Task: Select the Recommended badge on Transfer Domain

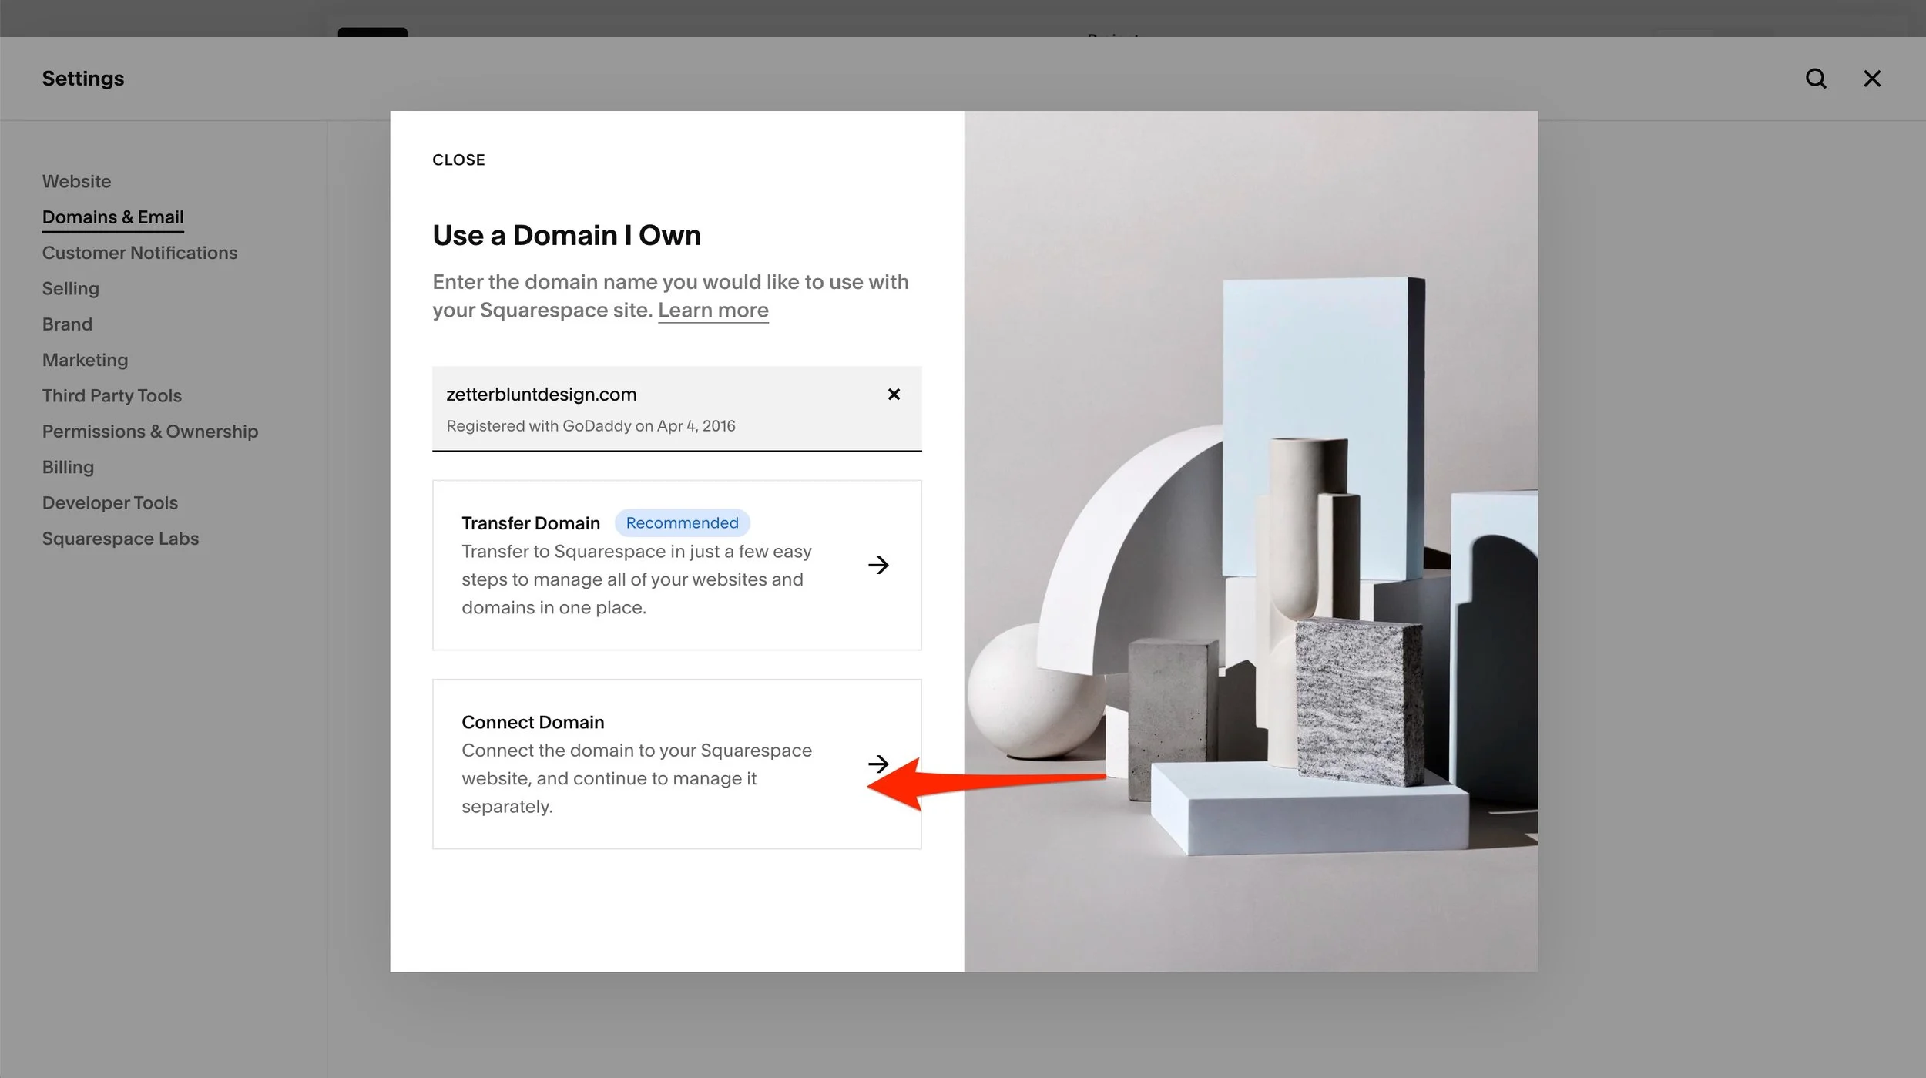Action: coord(682,523)
